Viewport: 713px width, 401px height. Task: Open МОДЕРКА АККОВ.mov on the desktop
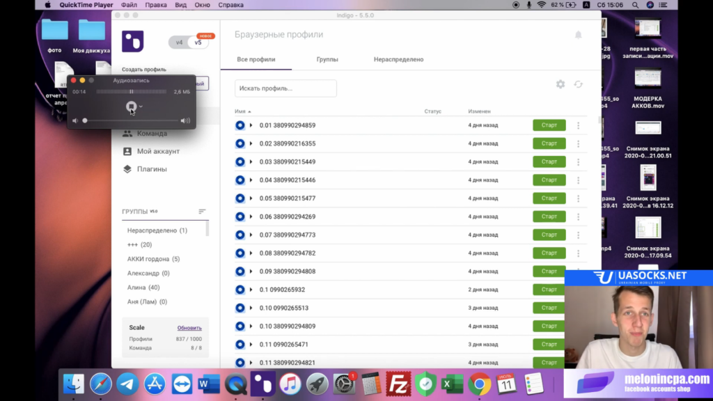(648, 88)
